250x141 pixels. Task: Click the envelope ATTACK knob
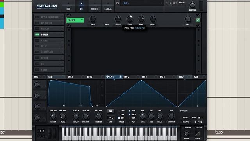(53, 116)
